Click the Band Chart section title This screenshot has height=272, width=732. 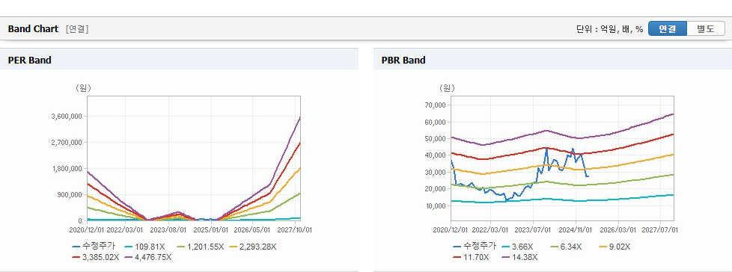point(33,29)
